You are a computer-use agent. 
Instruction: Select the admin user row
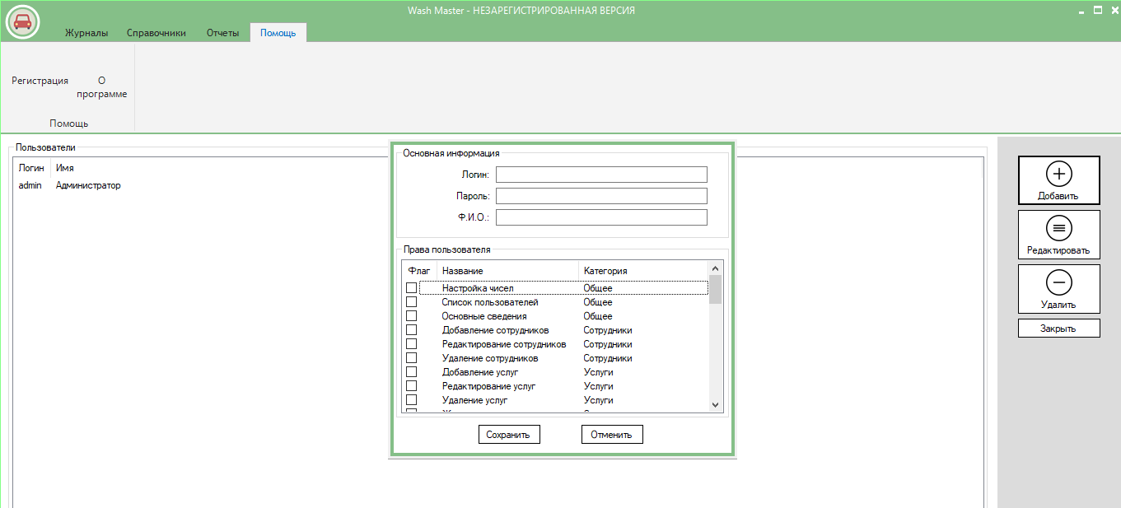click(x=30, y=185)
